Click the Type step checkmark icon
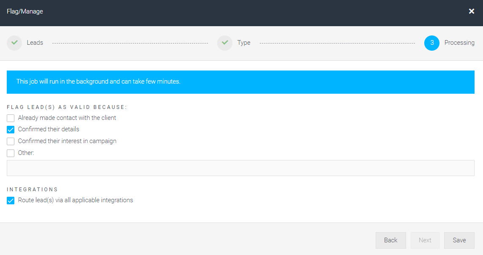The height and width of the screenshot is (255, 483). pos(225,43)
